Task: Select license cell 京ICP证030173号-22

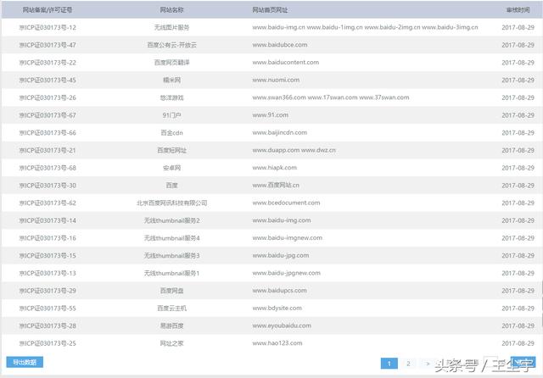Action: [x=48, y=63]
